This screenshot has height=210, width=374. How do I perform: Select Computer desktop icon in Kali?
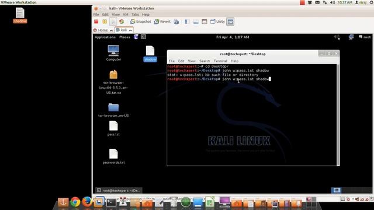pyautogui.click(x=113, y=53)
